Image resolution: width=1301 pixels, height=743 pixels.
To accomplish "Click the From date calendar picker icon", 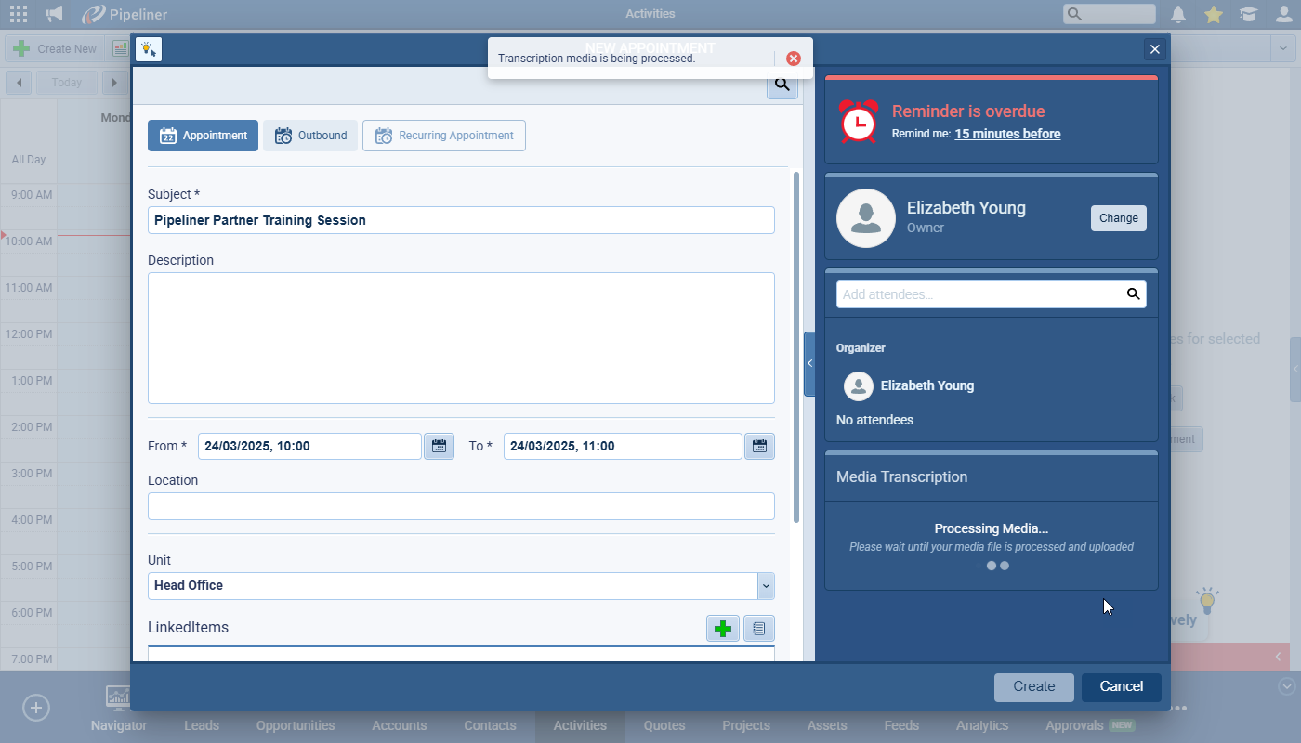I will [439, 447].
